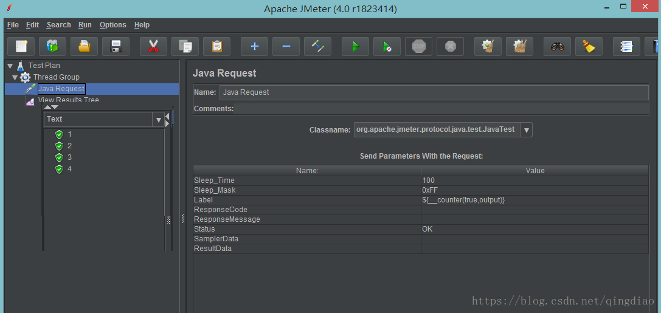
Task: Click the Clear results broom icon
Action: click(x=488, y=46)
